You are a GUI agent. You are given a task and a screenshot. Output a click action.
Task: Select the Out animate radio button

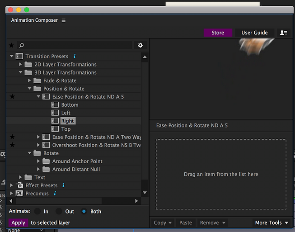(x=59, y=211)
